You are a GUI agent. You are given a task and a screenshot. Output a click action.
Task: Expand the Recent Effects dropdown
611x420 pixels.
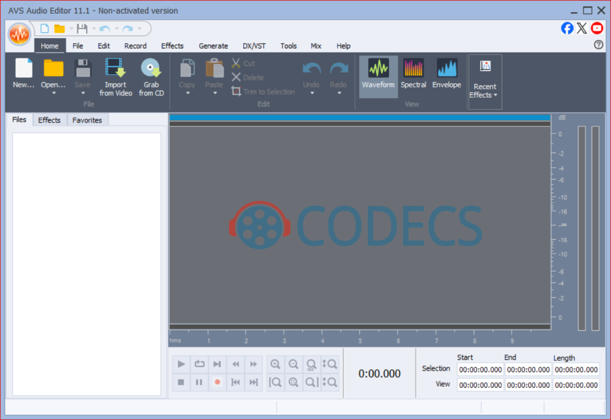[x=484, y=91]
